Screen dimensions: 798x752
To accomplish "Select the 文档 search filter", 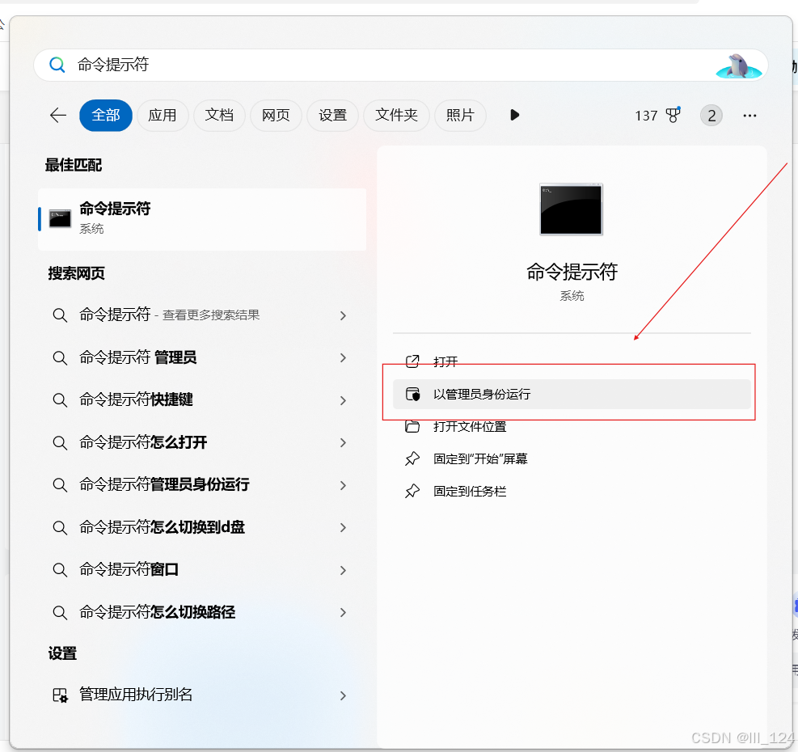I will coord(219,115).
